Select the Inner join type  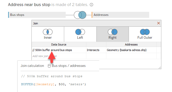tap(48, 34)
